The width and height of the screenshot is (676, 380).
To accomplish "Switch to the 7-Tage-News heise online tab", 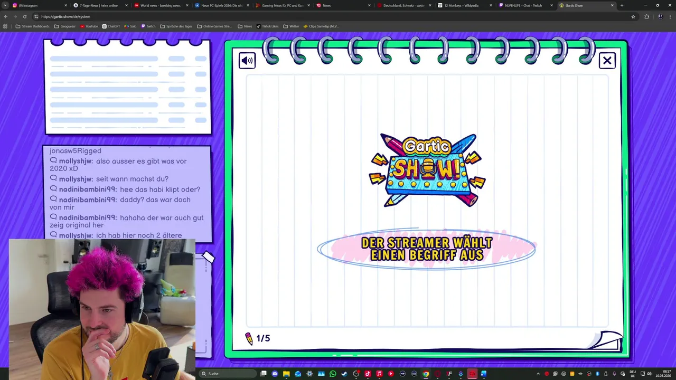I will point(101,5).
